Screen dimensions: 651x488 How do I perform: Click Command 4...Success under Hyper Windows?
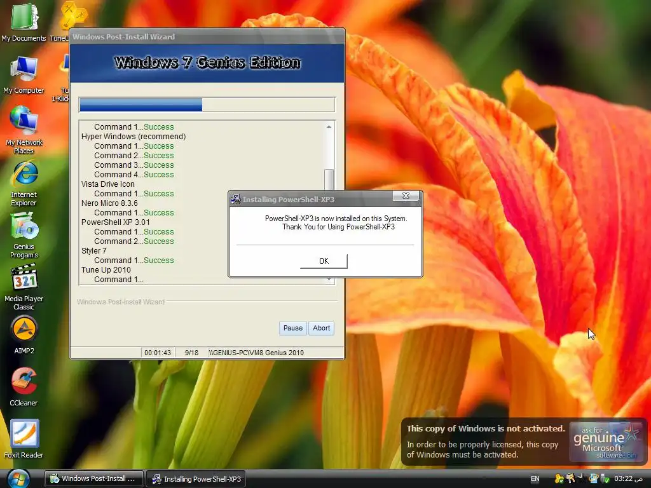134,175
